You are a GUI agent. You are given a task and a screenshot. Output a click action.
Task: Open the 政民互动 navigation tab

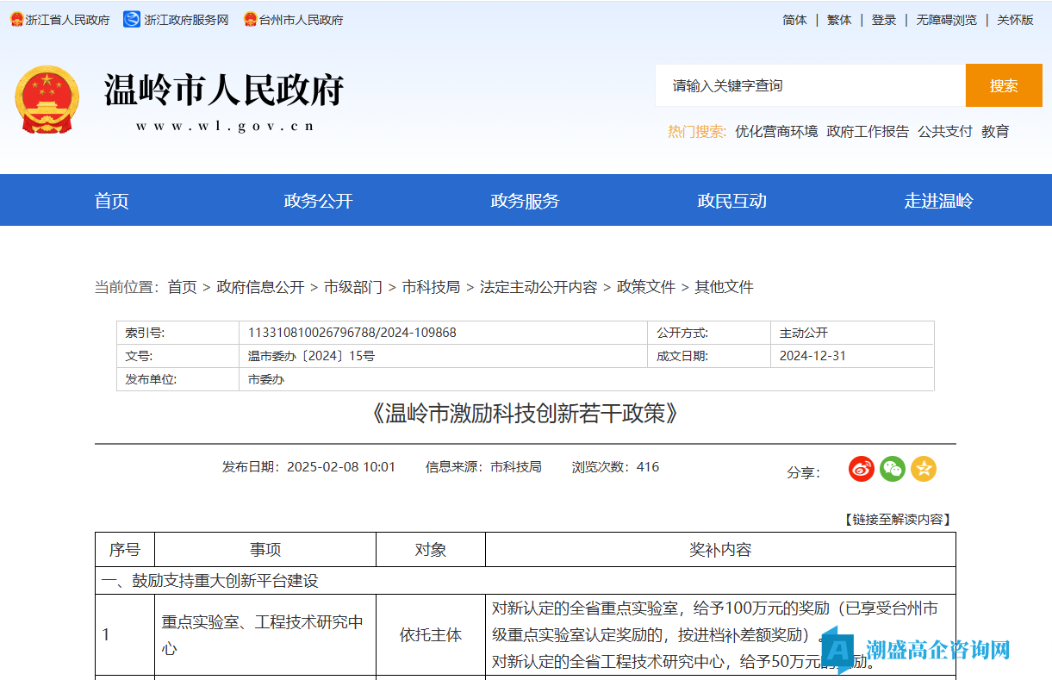click(x=732, y=201)
